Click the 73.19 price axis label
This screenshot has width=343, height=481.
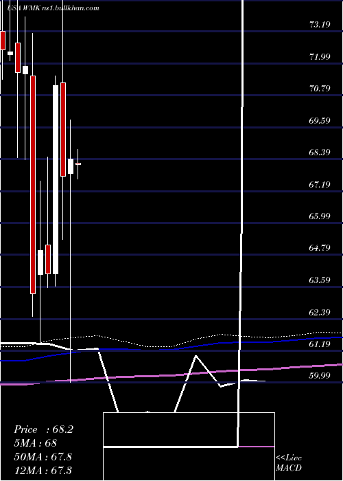pyautogui.click(x=320, y=25)
